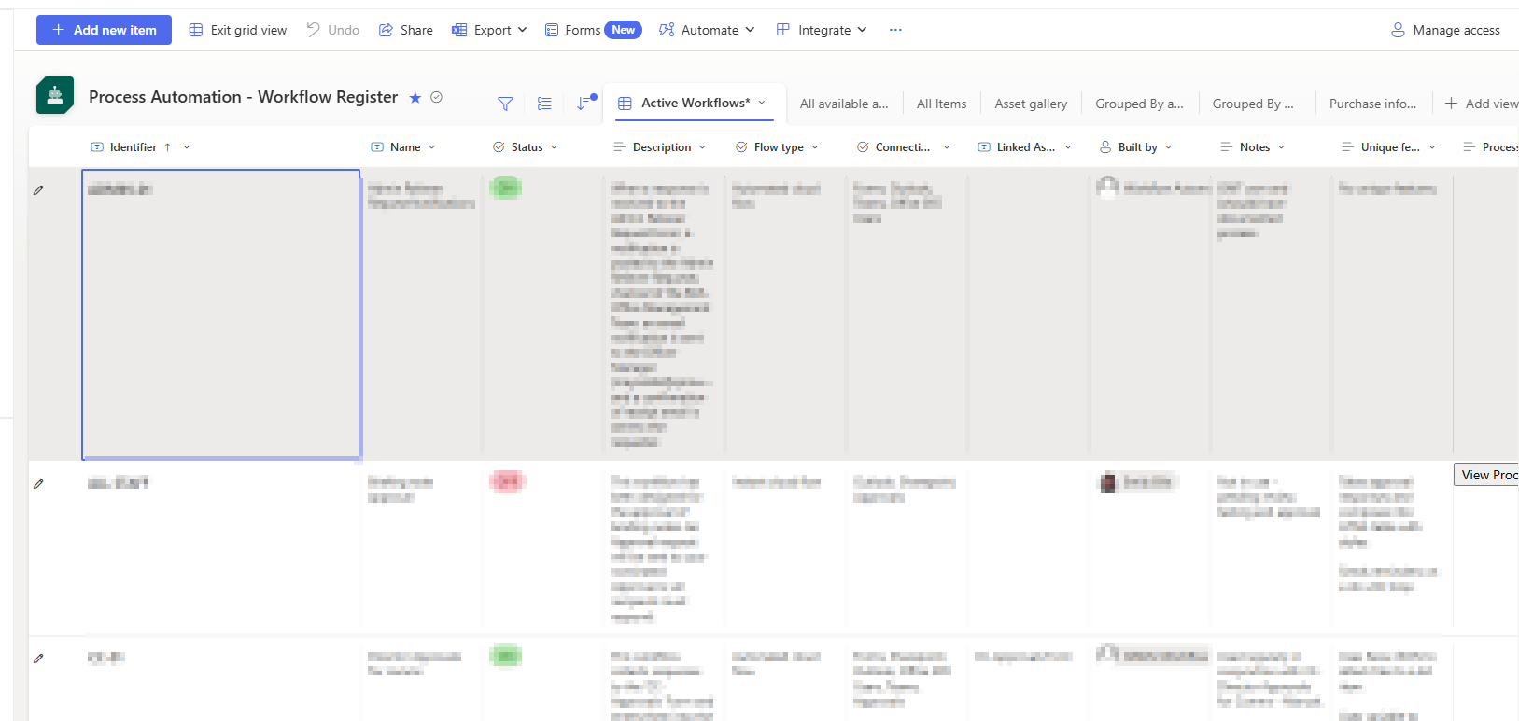
Task: Open the sort options icon
Action: [x=585, y=103]
